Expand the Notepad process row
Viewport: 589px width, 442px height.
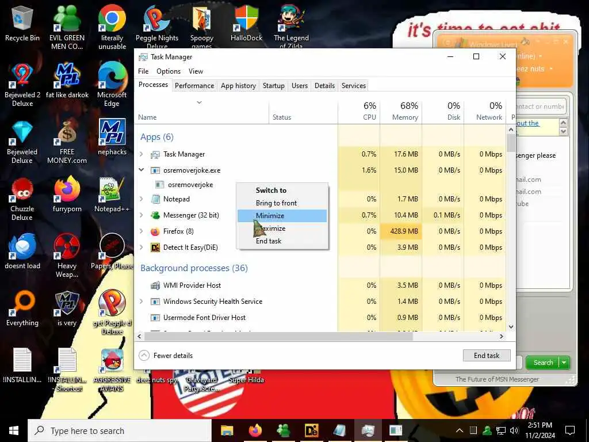pos(141,199)
